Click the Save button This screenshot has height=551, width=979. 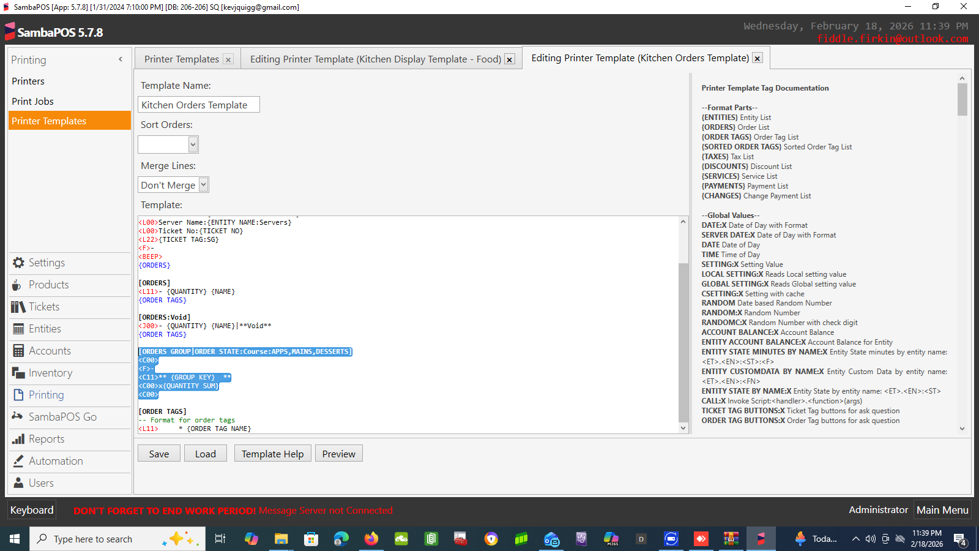(x=158, y=454)
